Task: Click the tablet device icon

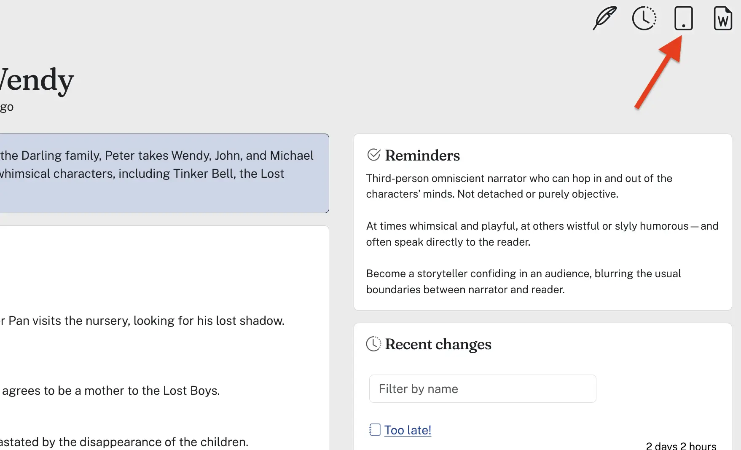Action: [x=683, y=18]
